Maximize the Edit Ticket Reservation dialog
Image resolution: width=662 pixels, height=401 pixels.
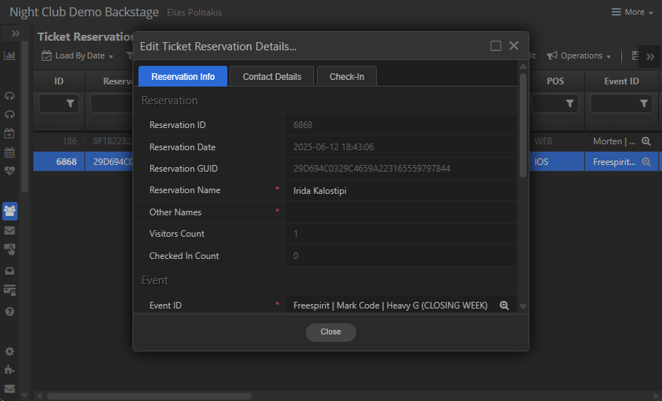(495, 46)
